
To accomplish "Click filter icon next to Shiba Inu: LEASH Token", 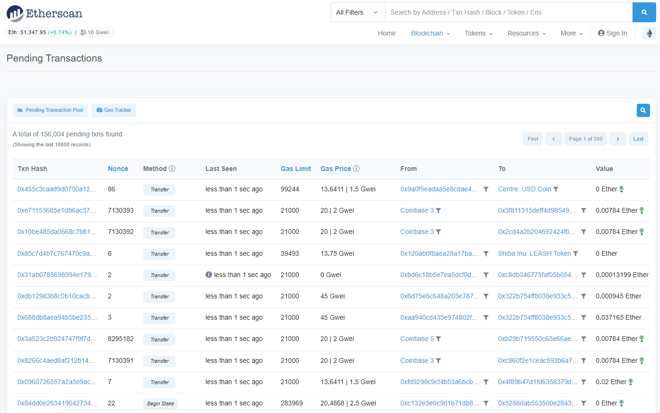I will click(576, 254).
